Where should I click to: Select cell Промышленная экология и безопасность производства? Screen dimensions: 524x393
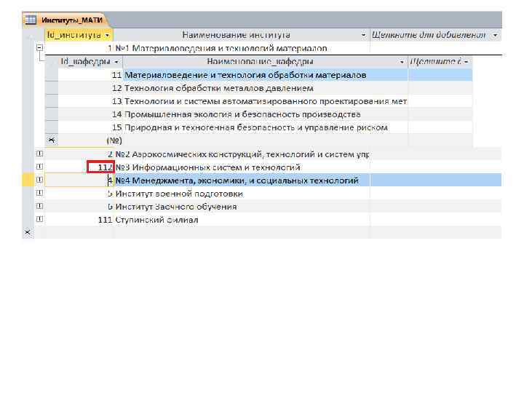coord(266,114)
